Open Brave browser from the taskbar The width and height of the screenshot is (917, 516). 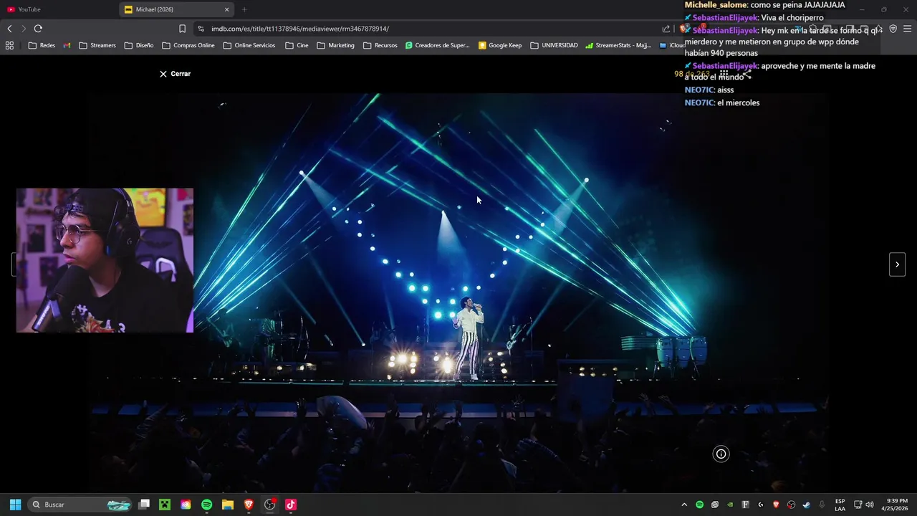coord(249,505)
